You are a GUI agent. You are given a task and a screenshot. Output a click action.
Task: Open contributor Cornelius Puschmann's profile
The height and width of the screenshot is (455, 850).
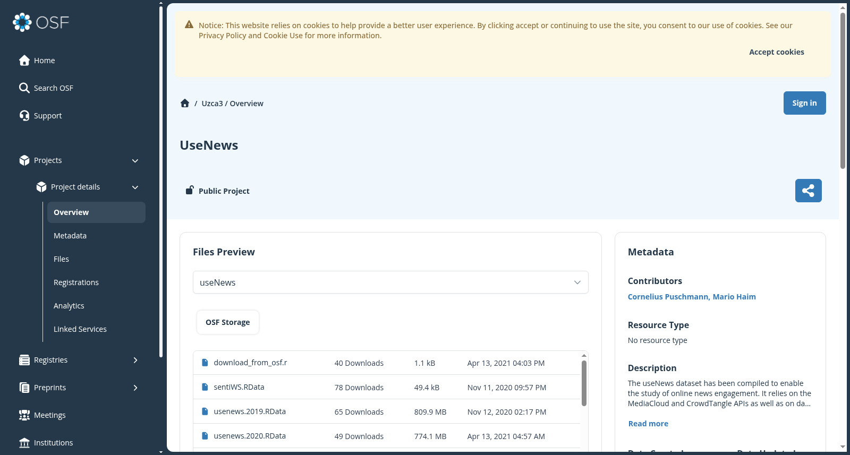click(x=669, y=297)
